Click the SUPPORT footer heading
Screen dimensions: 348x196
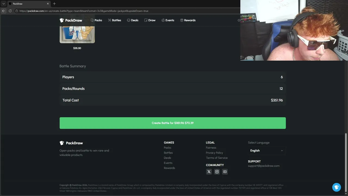(254, 161)
